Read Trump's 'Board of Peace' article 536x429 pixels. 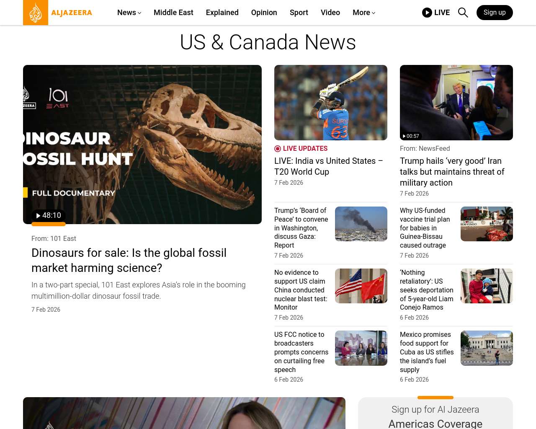pyautogui.click(x=301, y=228)
